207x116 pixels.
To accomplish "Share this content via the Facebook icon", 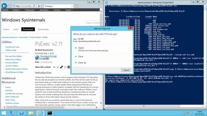I will coord(69,67).
